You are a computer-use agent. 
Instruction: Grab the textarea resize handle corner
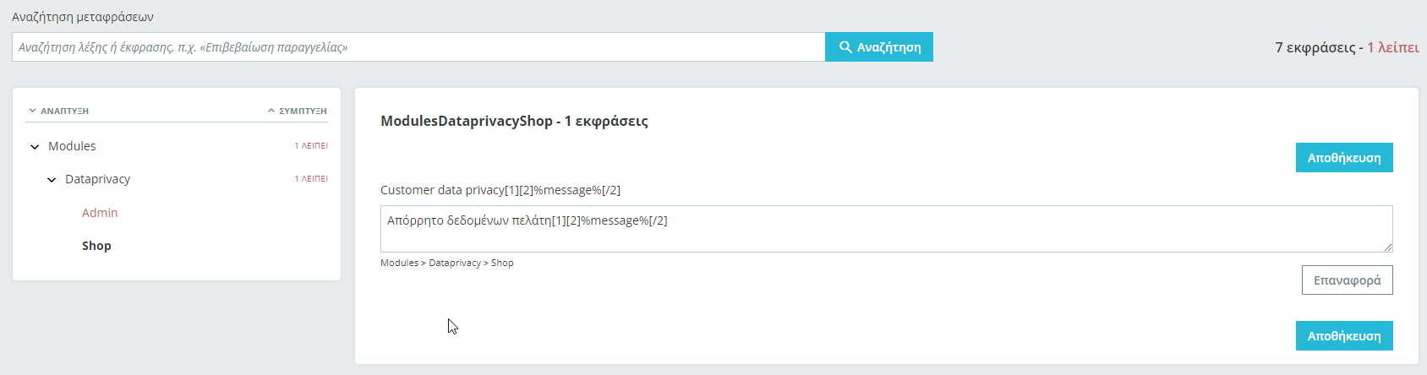click(x=1388, y=247)
